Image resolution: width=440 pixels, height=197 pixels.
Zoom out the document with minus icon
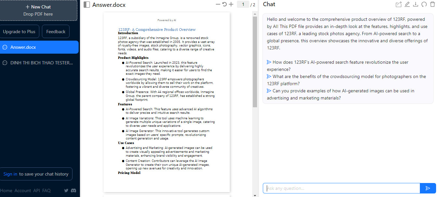218,4
